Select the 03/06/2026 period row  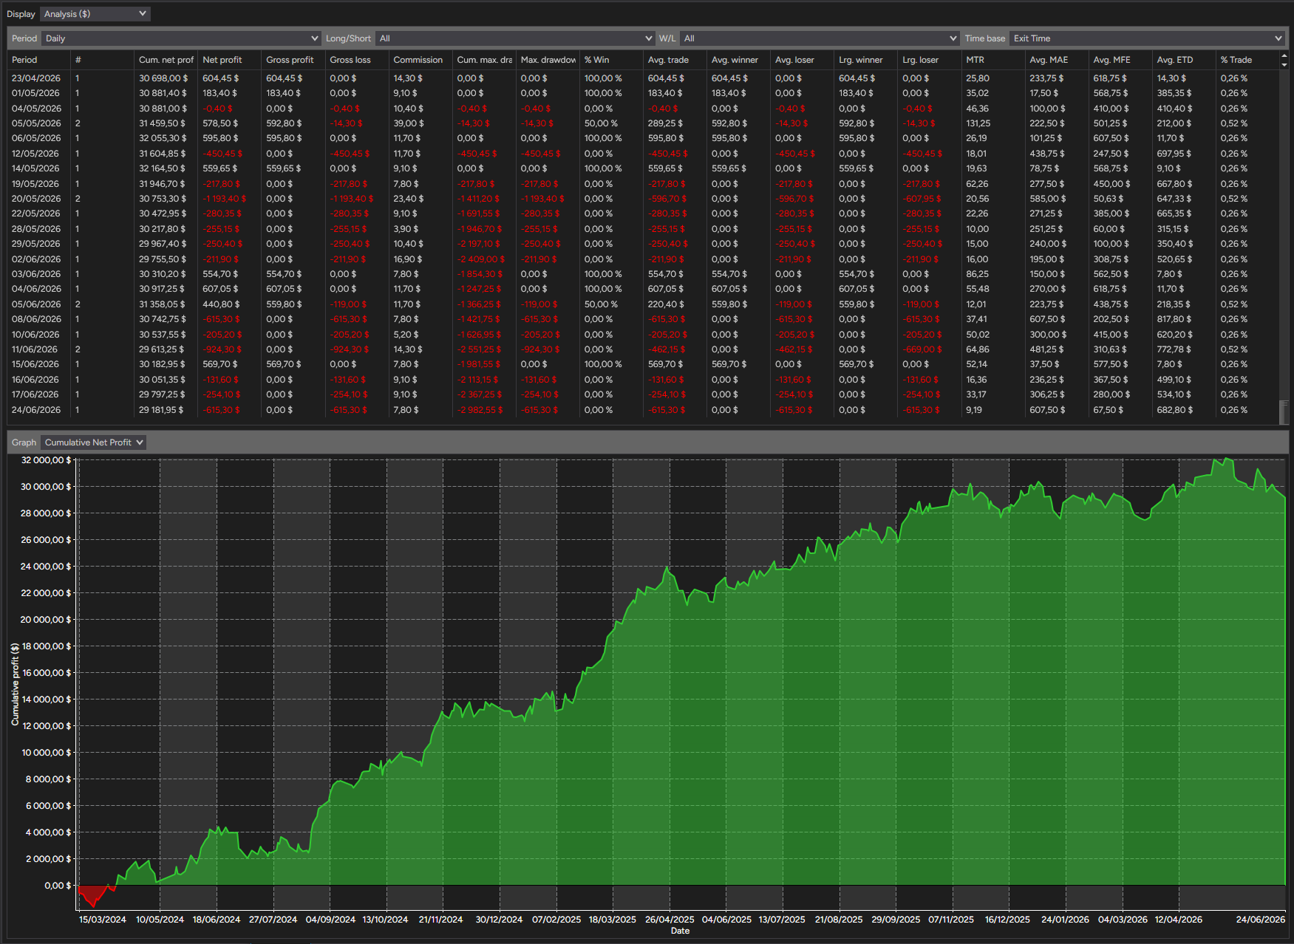[643, 274]
